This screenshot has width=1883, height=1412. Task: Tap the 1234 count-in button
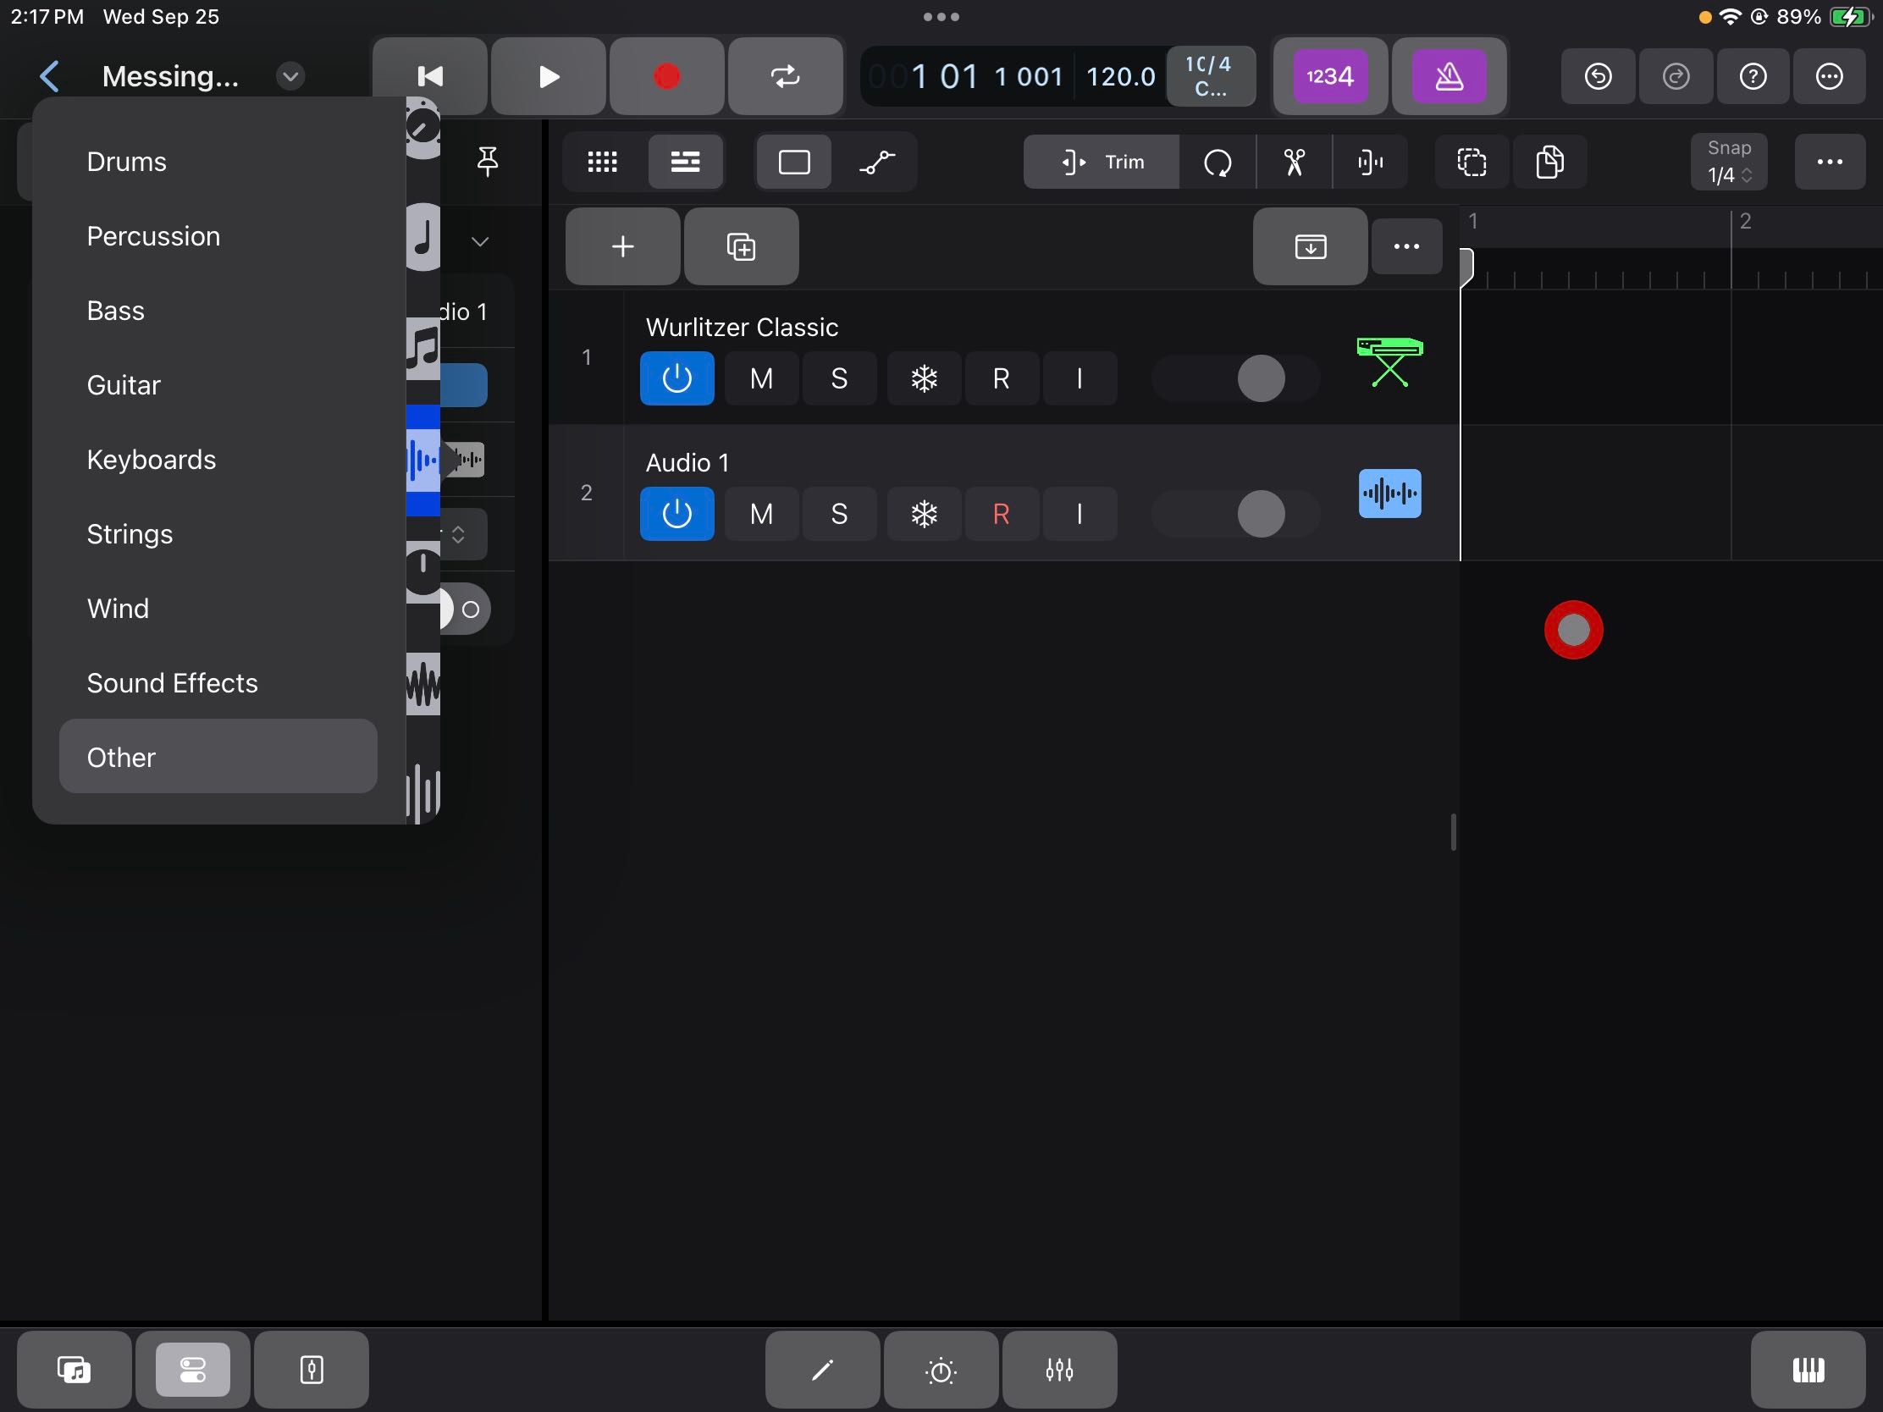(1328, 76)
